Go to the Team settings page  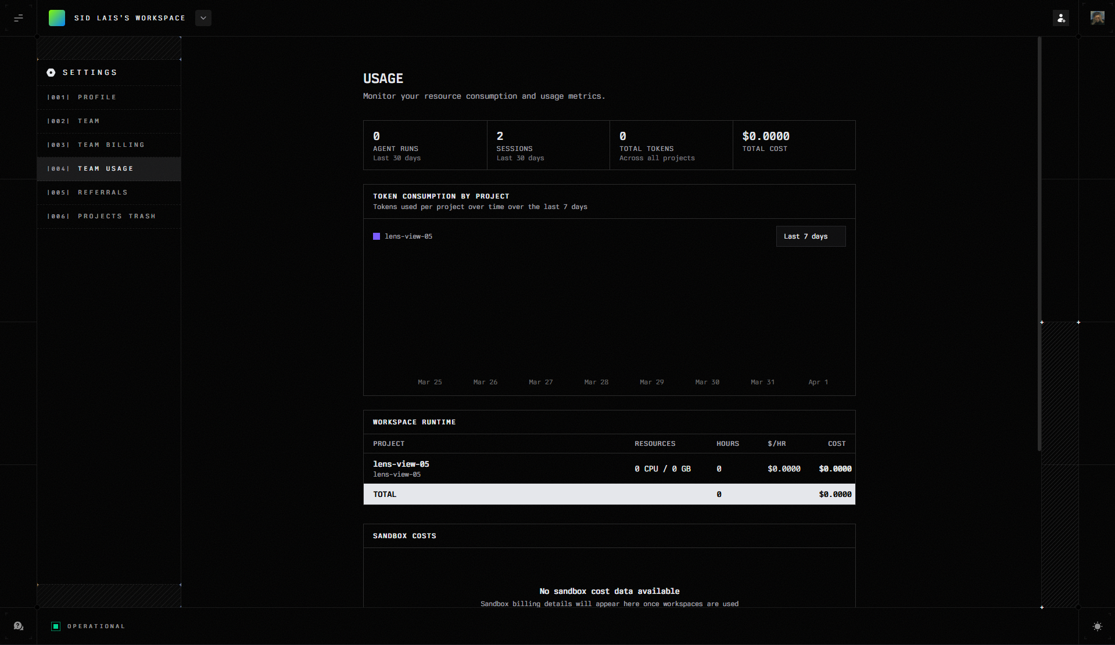(89, 121)
